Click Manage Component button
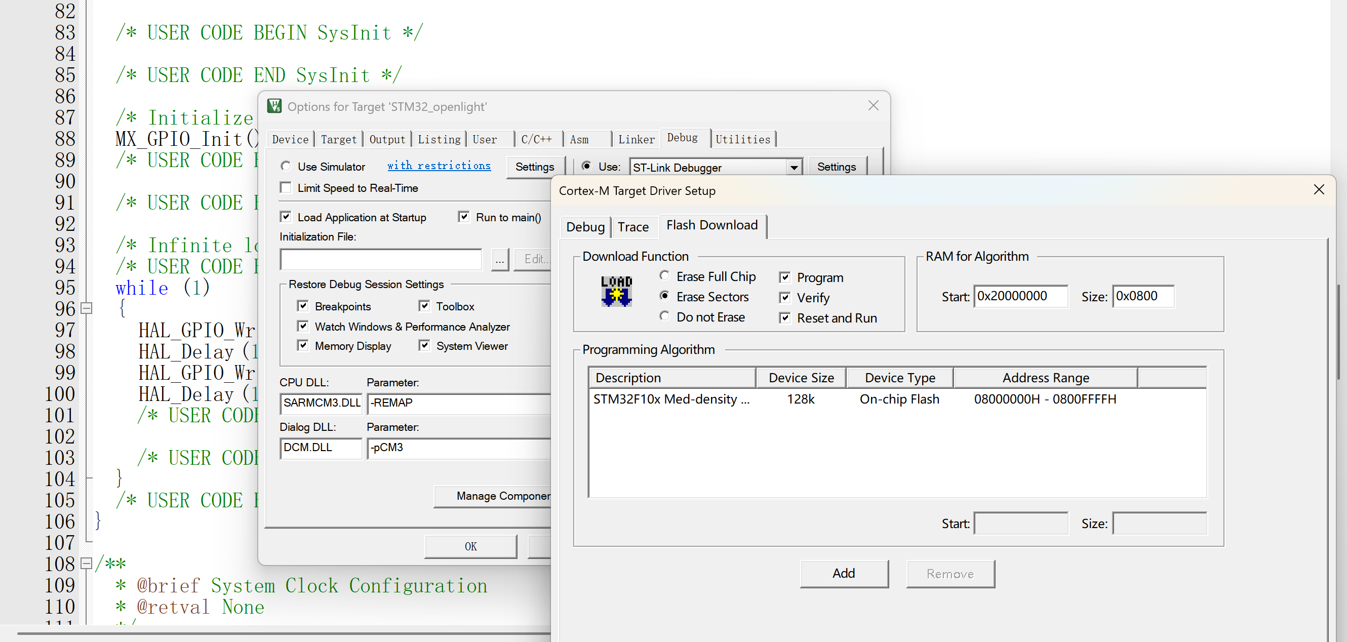1347x642 pixels. pos(493,496)
